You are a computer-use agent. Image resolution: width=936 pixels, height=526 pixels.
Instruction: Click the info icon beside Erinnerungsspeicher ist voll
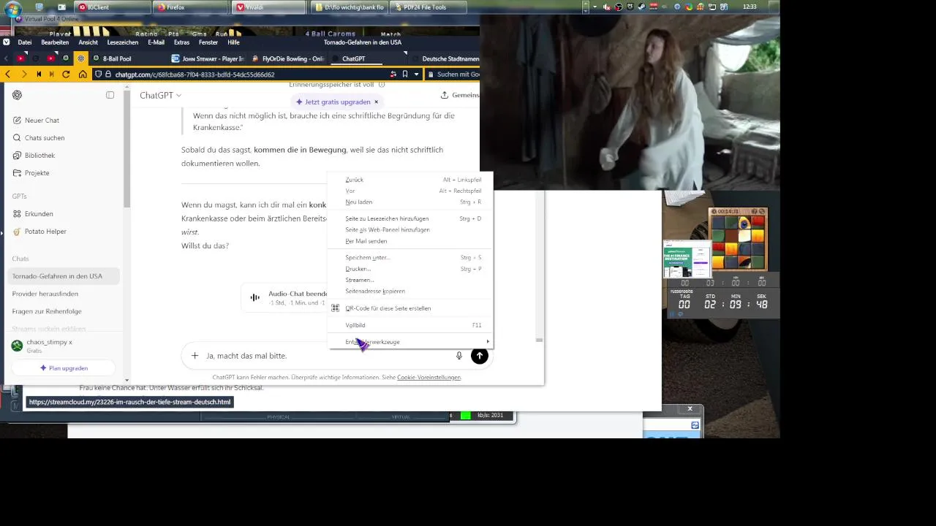(382, 85)
